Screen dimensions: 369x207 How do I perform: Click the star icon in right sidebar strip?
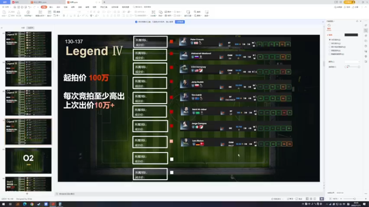(x=366, y=36)
